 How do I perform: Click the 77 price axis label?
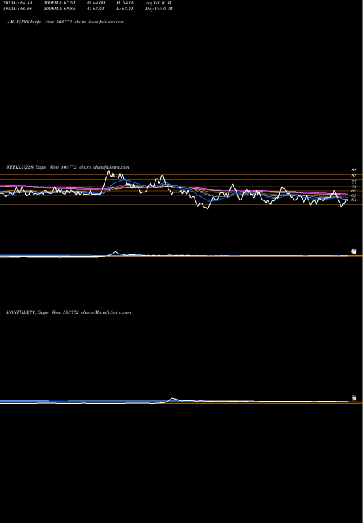(354, 182)
